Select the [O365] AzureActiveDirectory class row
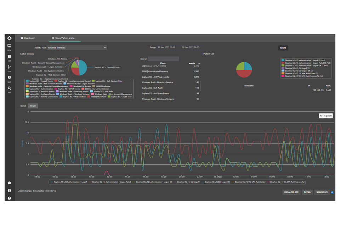The width and height of the screenshot is (340, 235). click(x=170, y=71)
